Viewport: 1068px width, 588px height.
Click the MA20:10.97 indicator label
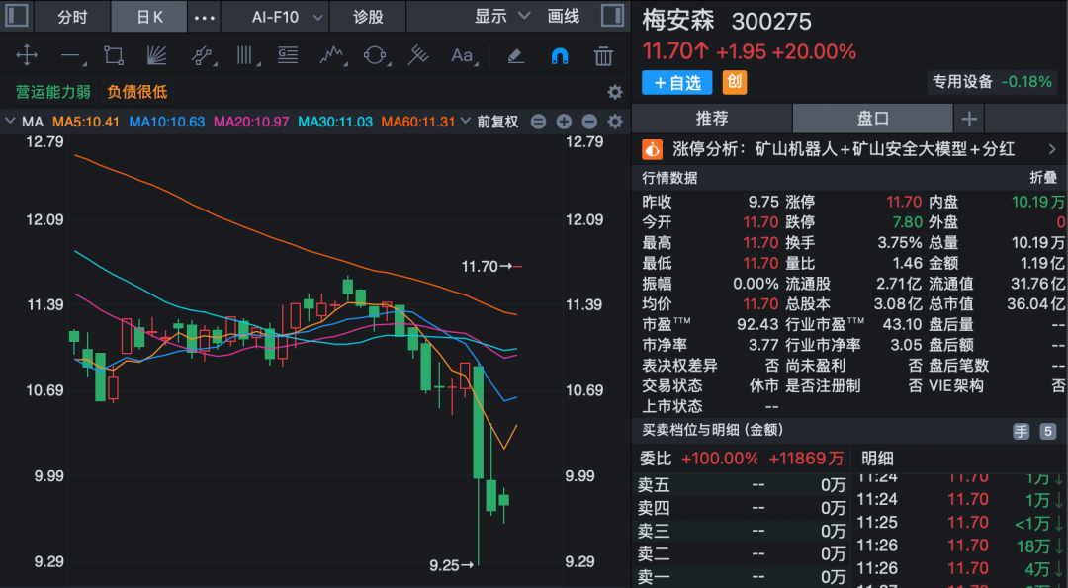pyautogui.click(x=251, y=122)
